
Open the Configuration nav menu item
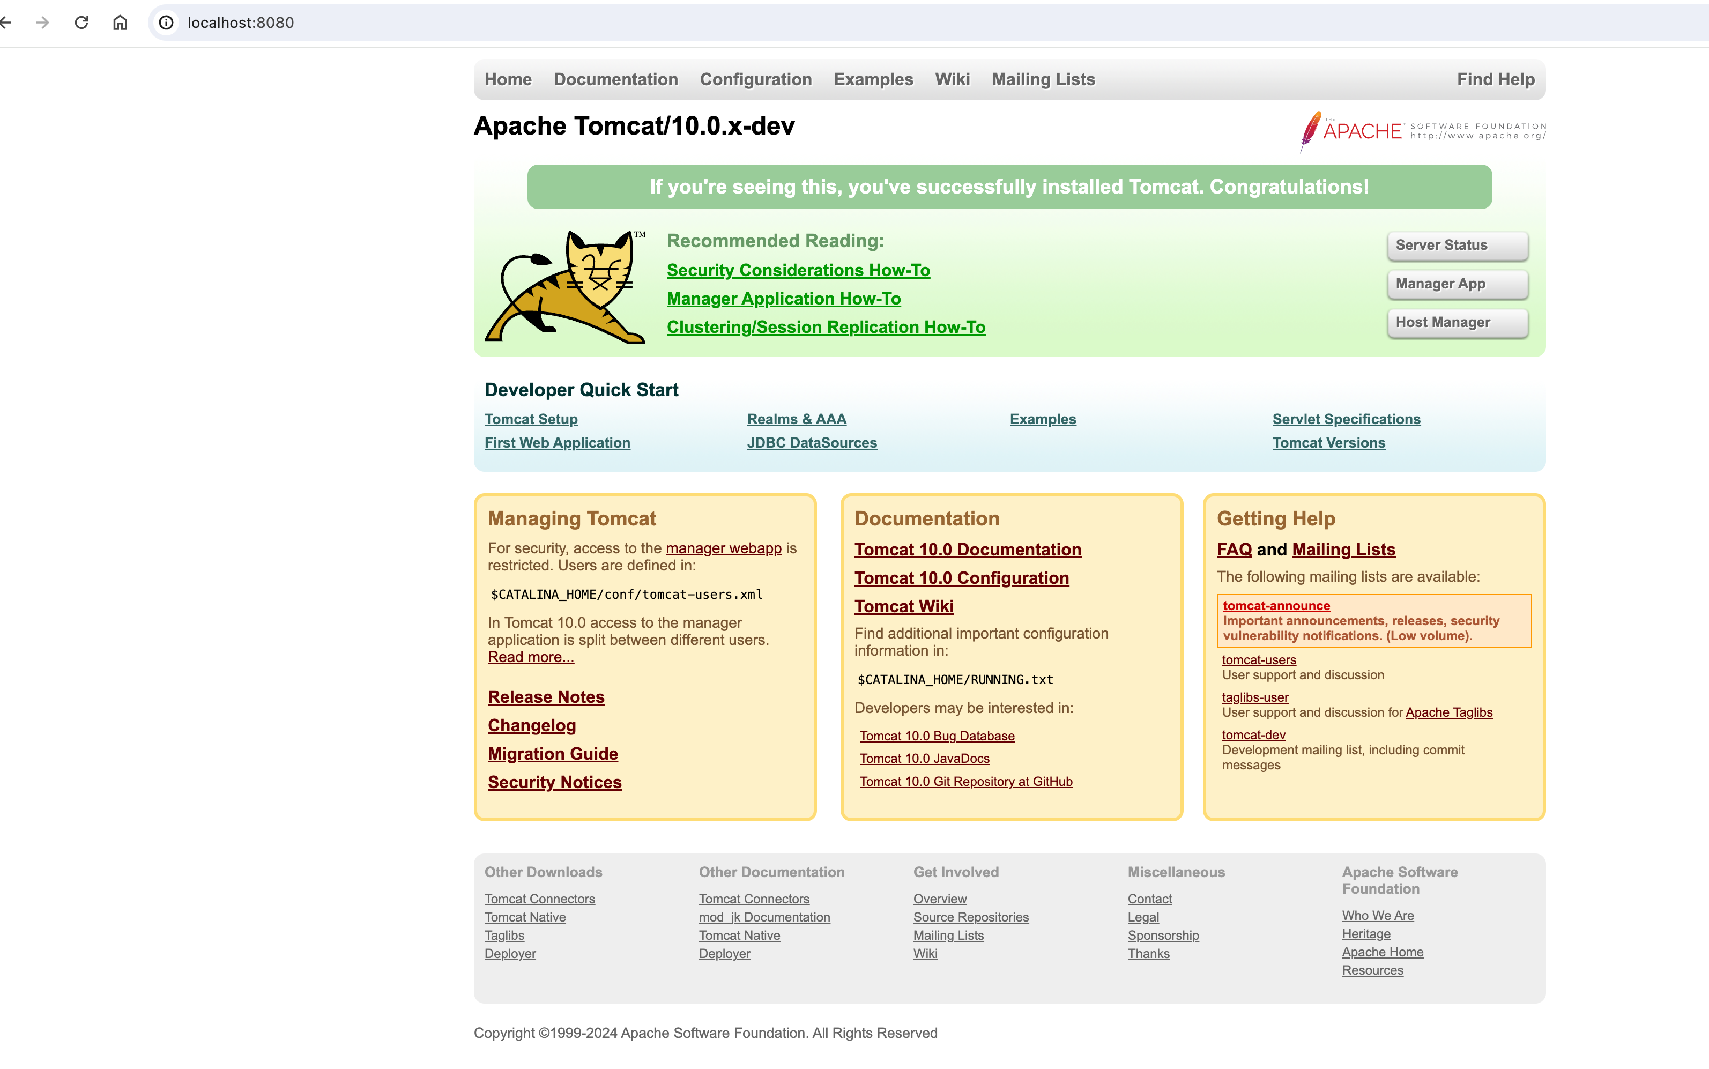(x=755, y=80)
